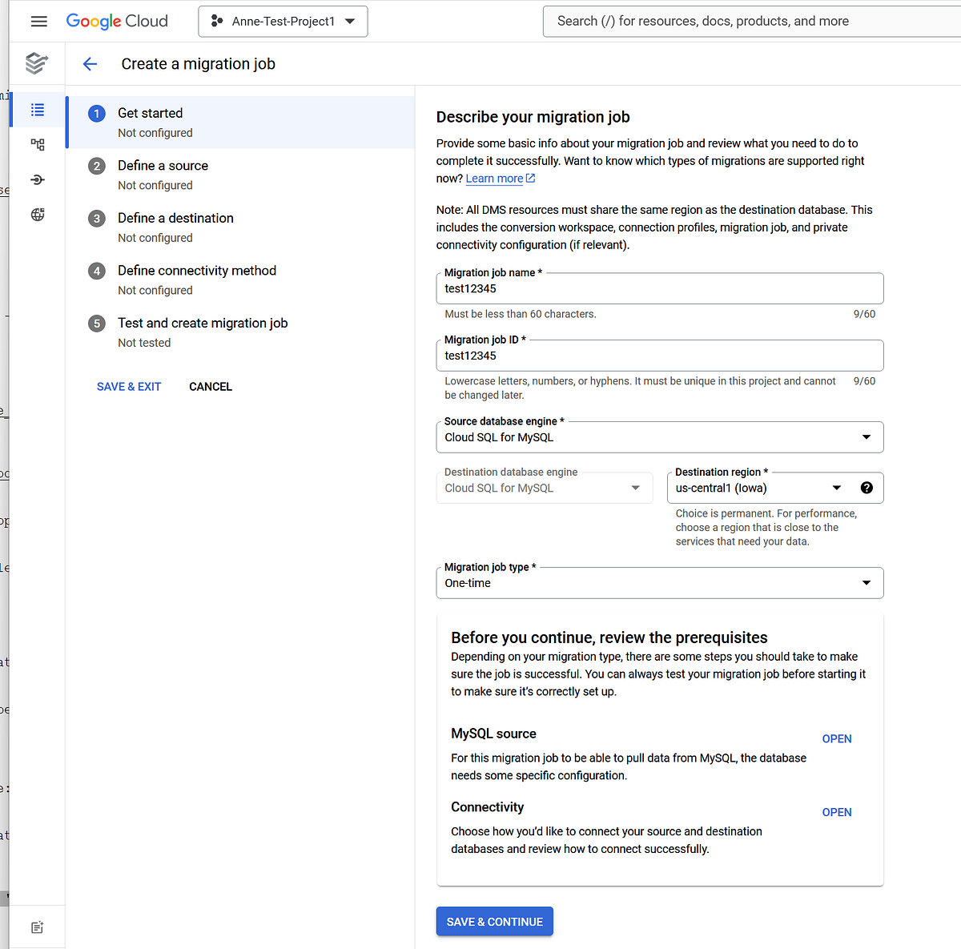Open the release notes icon at bottom left

click(36, 927)
